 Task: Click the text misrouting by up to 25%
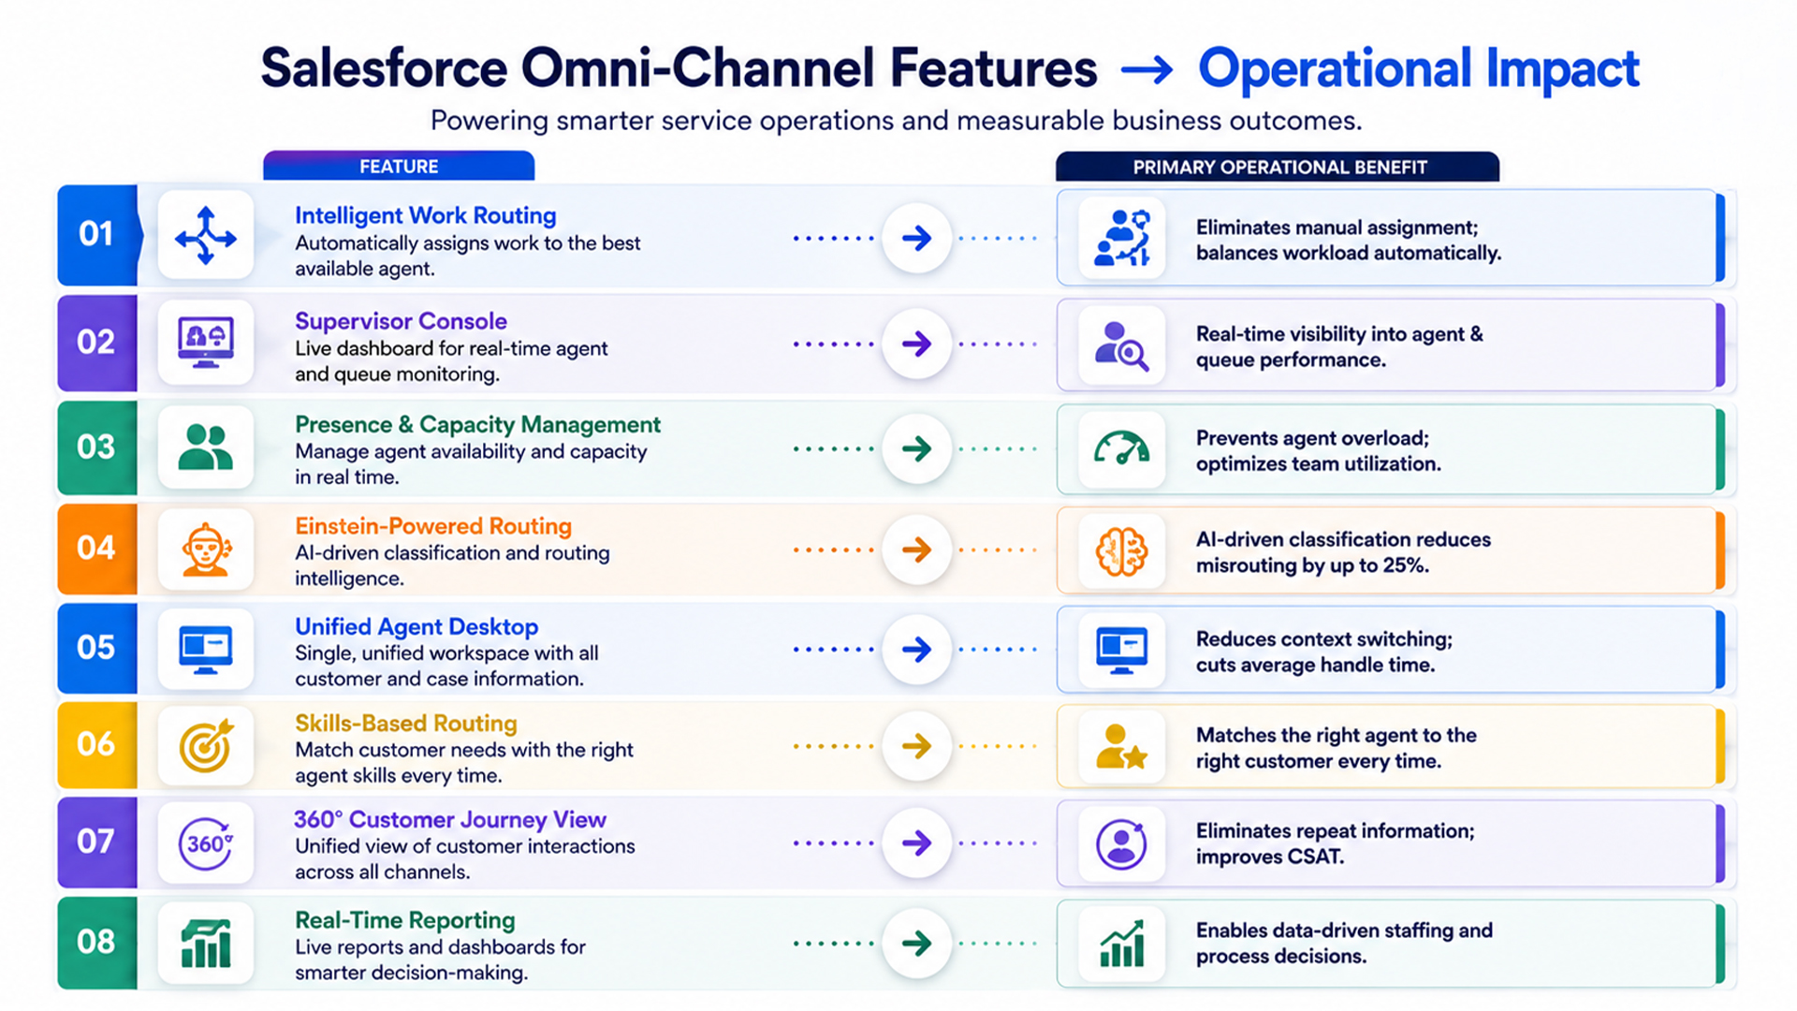point(1312,565)
